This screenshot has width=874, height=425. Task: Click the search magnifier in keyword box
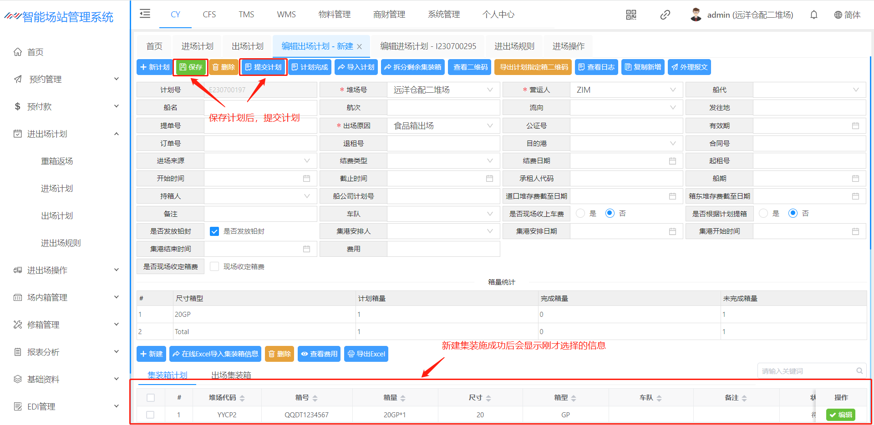[859, 371]
